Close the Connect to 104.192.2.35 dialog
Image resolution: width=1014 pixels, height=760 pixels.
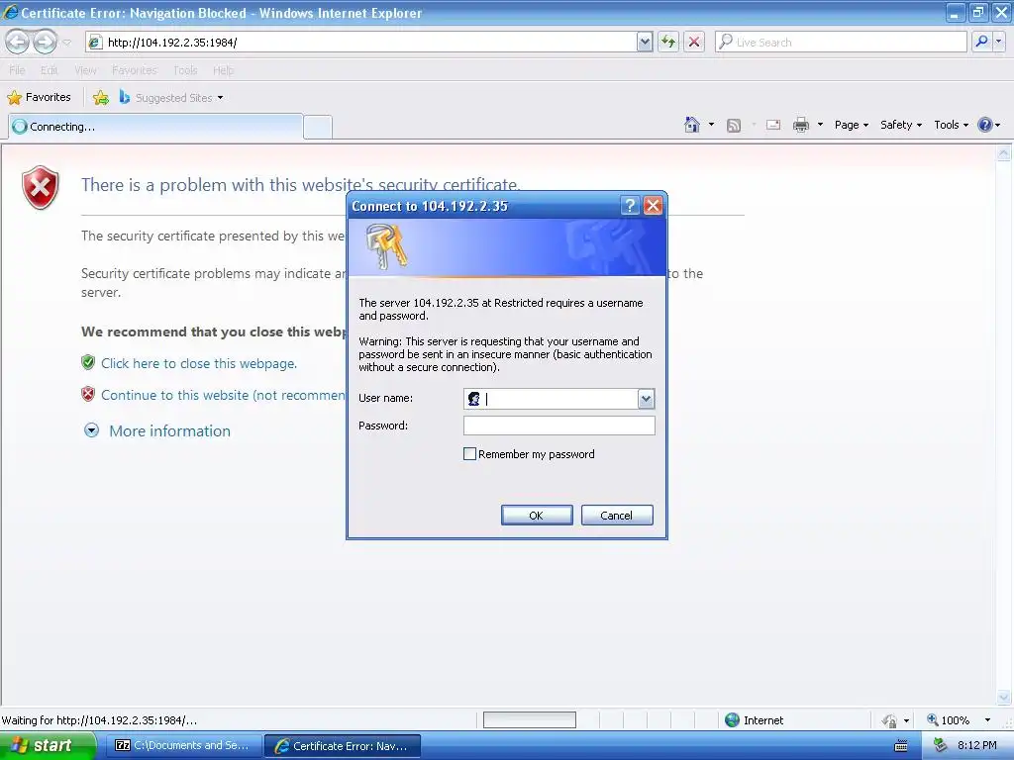(x=654, y=206)
